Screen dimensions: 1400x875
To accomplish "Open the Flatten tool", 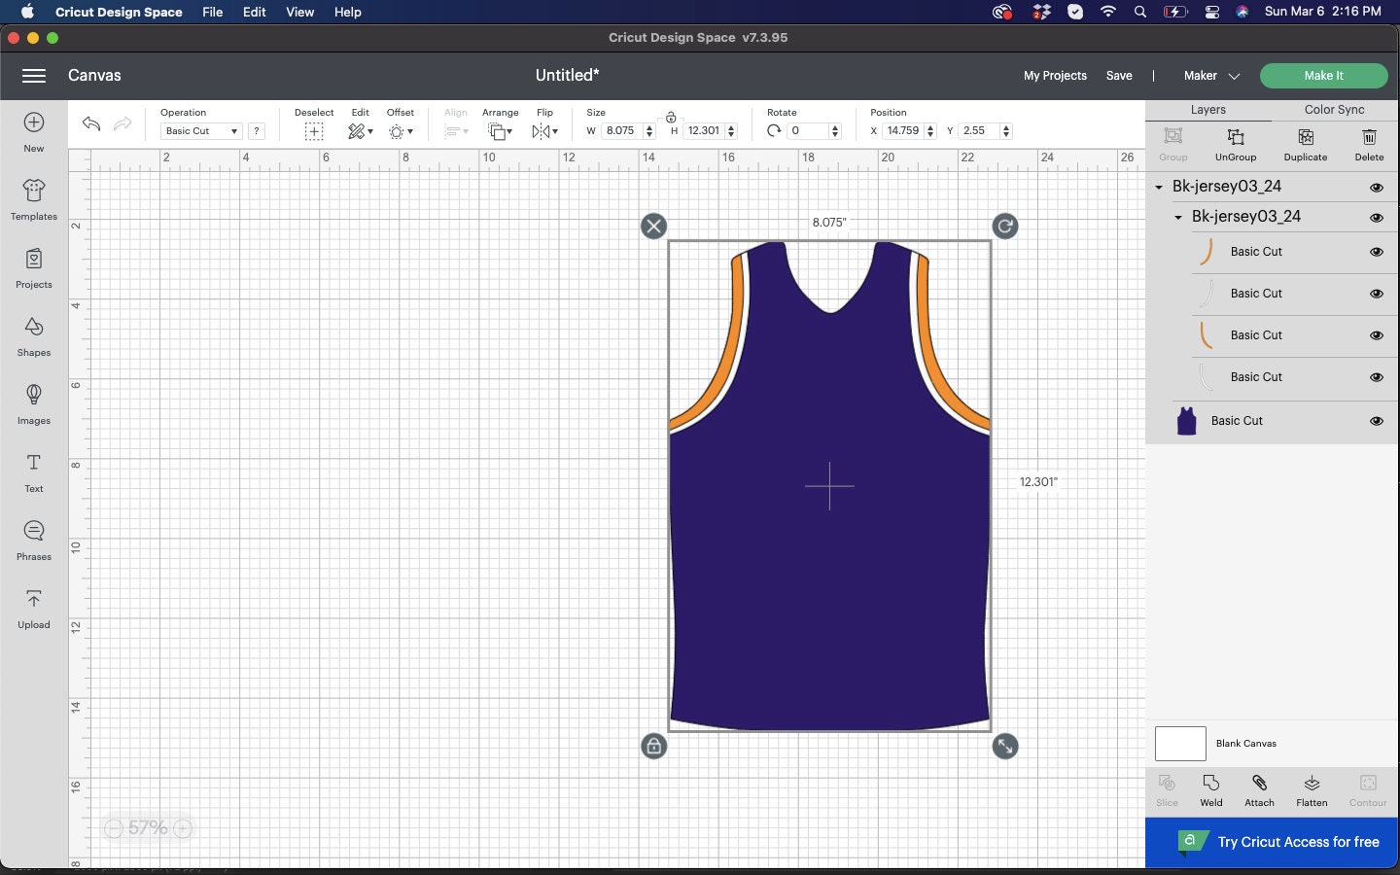I will (x=1311, y=788).
